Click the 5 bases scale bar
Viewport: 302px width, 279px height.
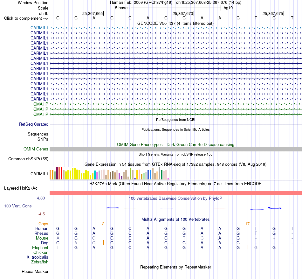click(x=176, y=8)
